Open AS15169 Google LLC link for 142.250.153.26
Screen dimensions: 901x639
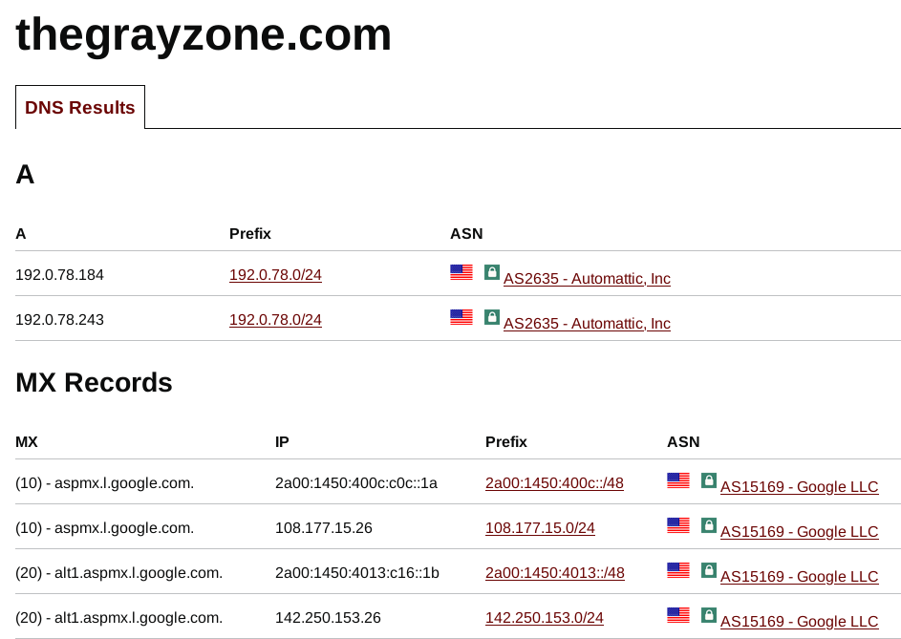pos(799,622)
